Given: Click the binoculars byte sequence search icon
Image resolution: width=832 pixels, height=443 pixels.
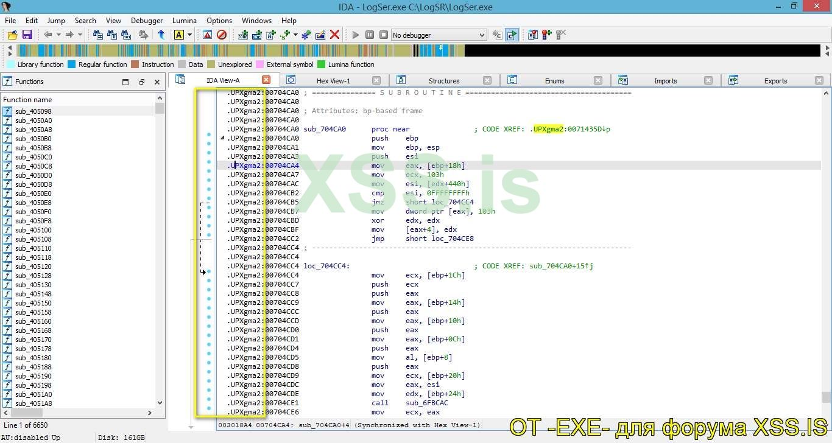Looking at the screenshot, I should (x=126, y=35).
